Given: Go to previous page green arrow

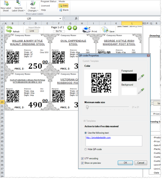Looking at the screenshot, I should [x=69, y=28].
